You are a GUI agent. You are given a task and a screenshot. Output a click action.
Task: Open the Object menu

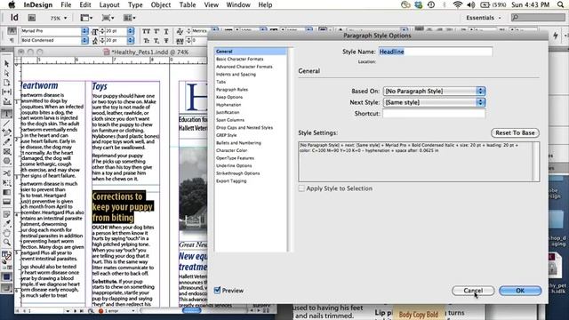161,4
